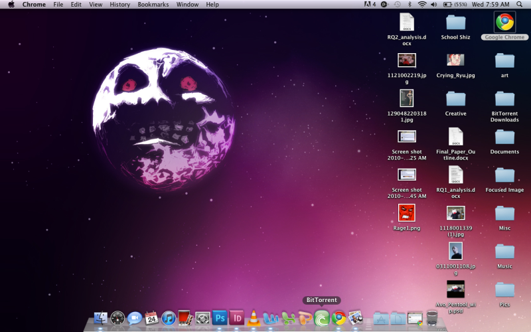The height and width of the screenshot is (332, 531).
Task: Select the Documents folder on desktop
Action: [504, 137]
